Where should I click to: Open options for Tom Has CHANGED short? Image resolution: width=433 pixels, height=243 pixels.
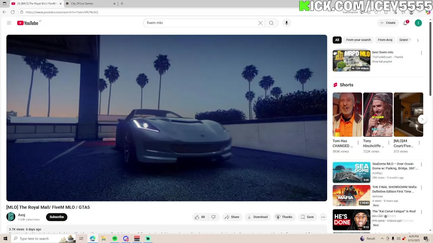(x=358, y=143)
